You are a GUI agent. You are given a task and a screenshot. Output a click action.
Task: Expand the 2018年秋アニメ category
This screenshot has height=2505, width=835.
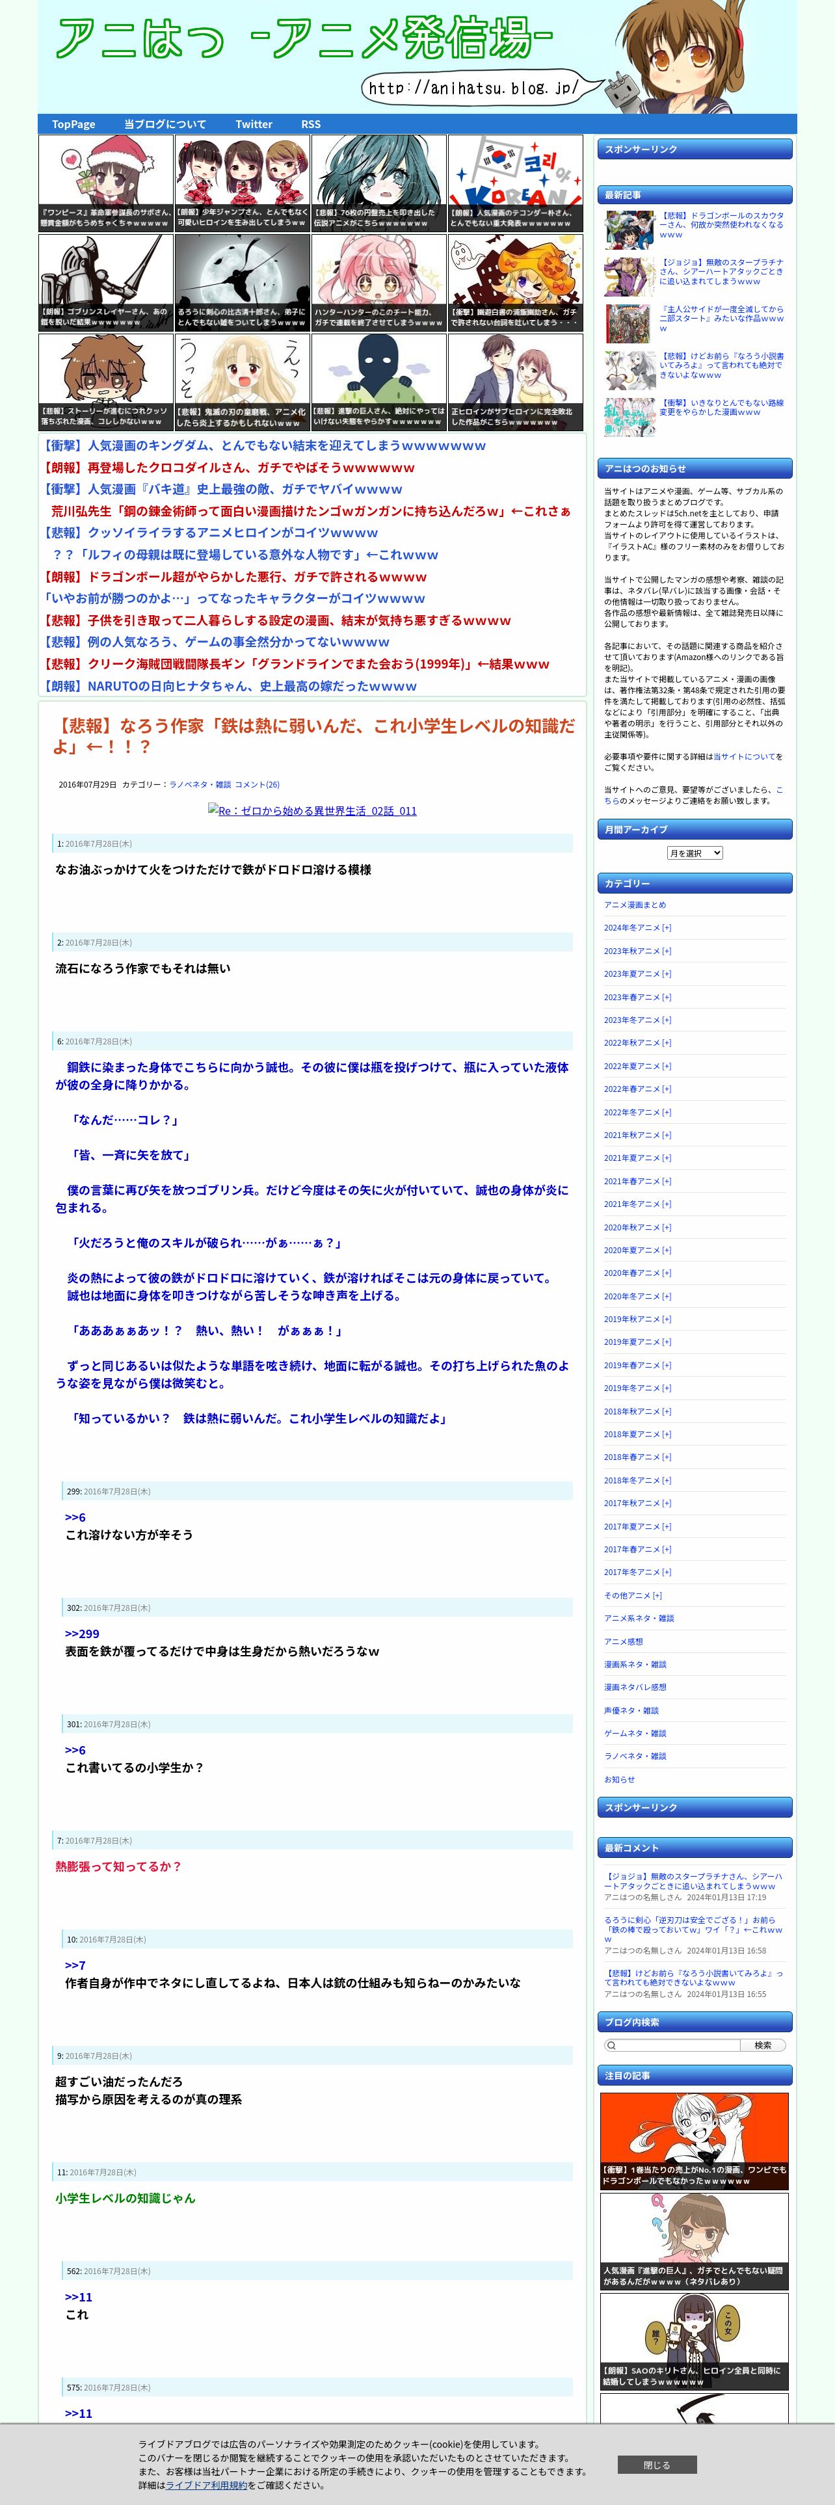638,1411
